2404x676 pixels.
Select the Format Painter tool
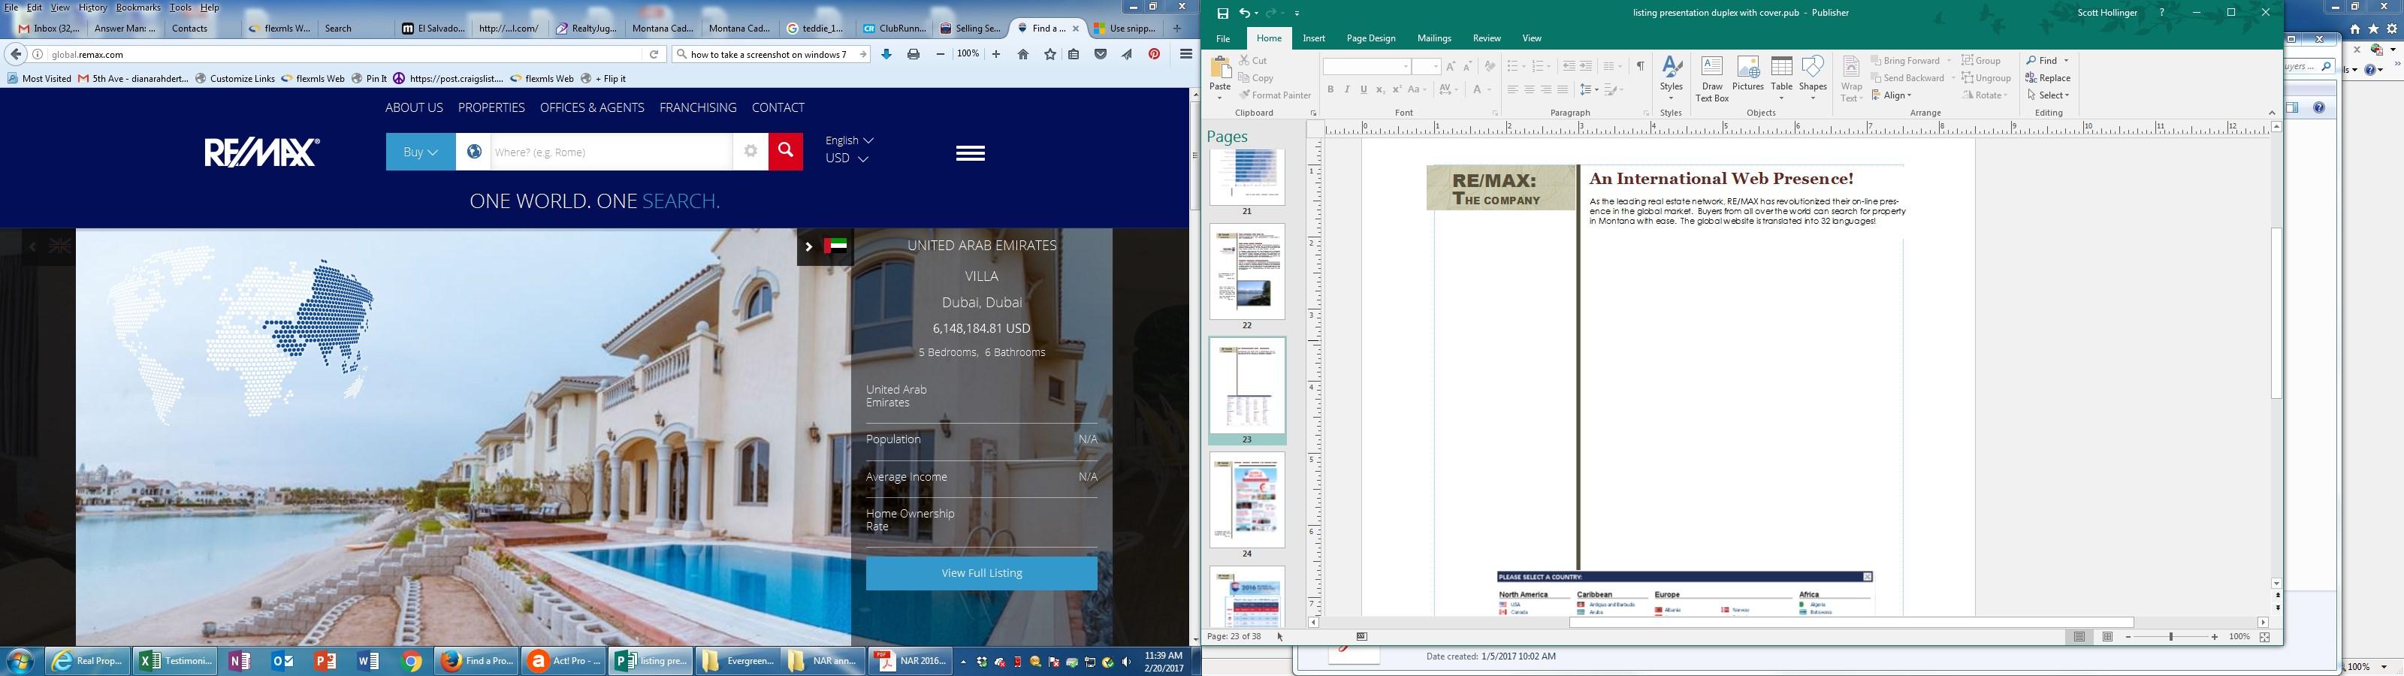point(1275,95)
